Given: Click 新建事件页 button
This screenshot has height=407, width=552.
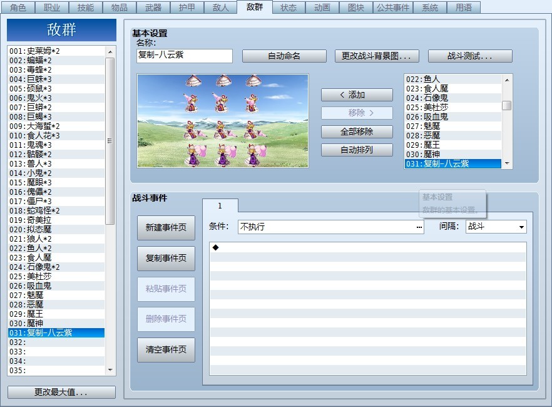Looking at the screenshot, I should pos(166,227).
